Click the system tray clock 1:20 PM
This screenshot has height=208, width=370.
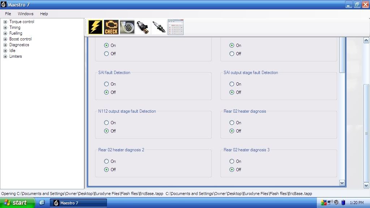pyautogui.click(x=357, y=203)
